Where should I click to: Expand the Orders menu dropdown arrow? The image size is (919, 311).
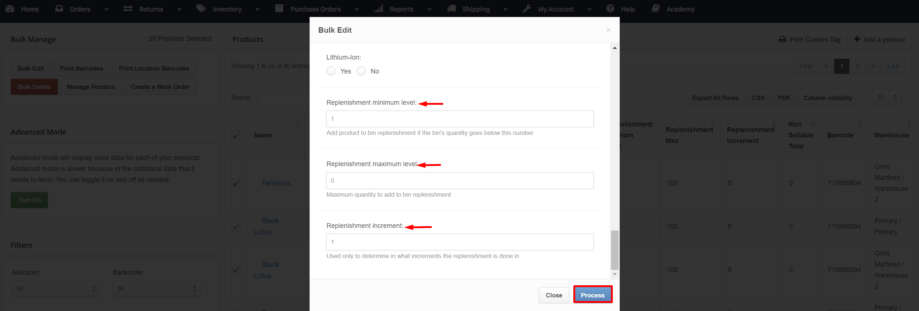pyautogui.click(x=106, y=9)
